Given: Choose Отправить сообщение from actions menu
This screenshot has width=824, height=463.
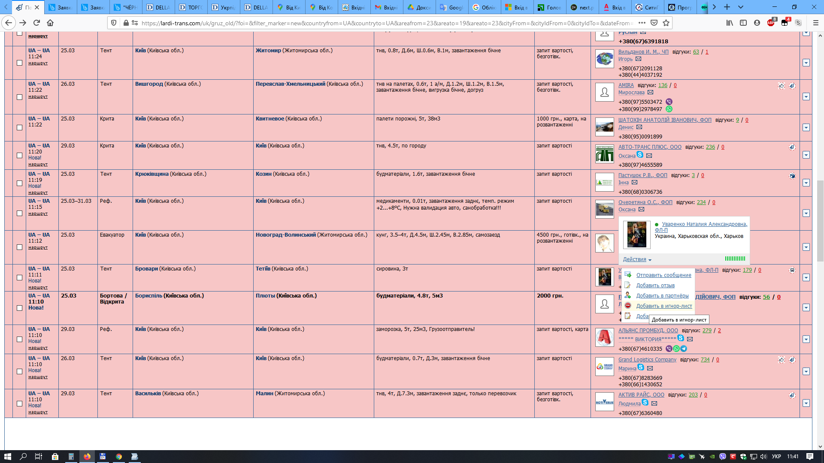Looking at the screenshot, I should click(663, 275).
